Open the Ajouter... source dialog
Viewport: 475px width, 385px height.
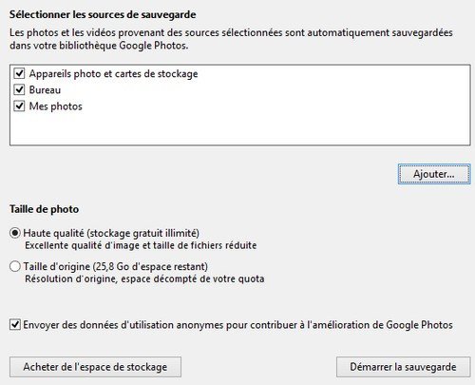pyautogui.click(x=434, y=174)
